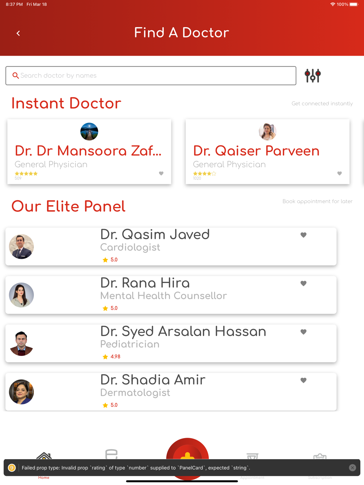Favorite Dr. Qaiser Parveen with heart

pyautogui.click(x=340, y=173)
